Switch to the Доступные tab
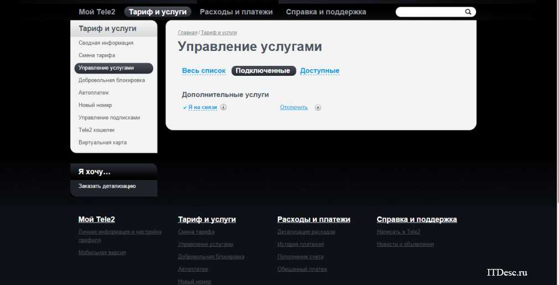Viewport: 559px width, 285px height. tap(320, 71)
